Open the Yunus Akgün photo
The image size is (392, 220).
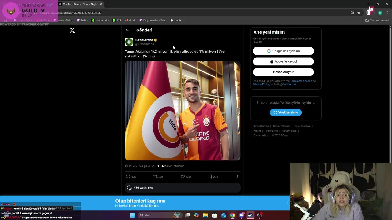pyautogui.click(x=183, y=111)
